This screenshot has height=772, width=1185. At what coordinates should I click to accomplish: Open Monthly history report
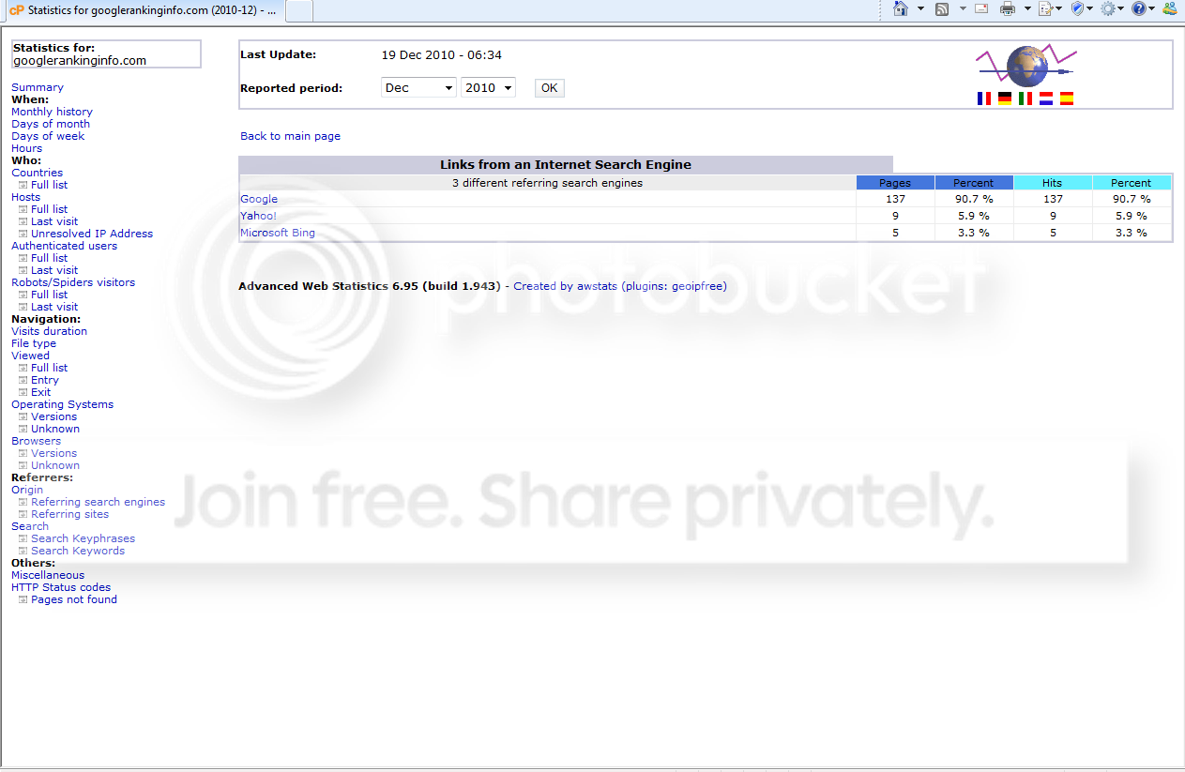coord(52,112)
